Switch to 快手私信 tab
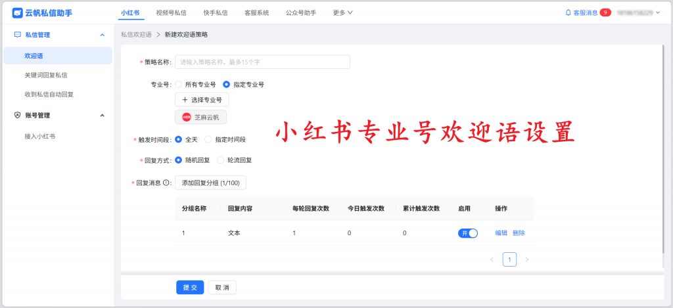This screenshot has width=673, height=308. (216, 13)
